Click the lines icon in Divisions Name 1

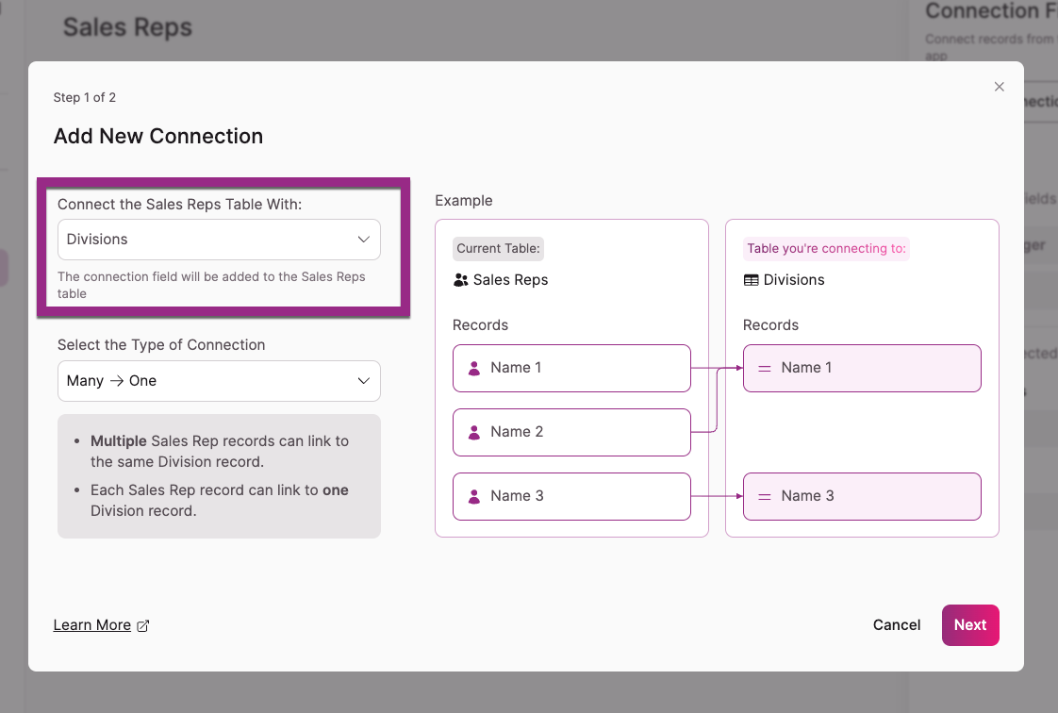click(x=765, y=369)
